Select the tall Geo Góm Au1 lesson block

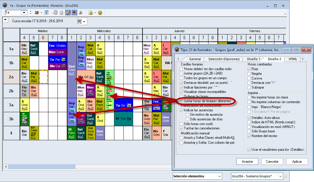[x=72, y=70]
